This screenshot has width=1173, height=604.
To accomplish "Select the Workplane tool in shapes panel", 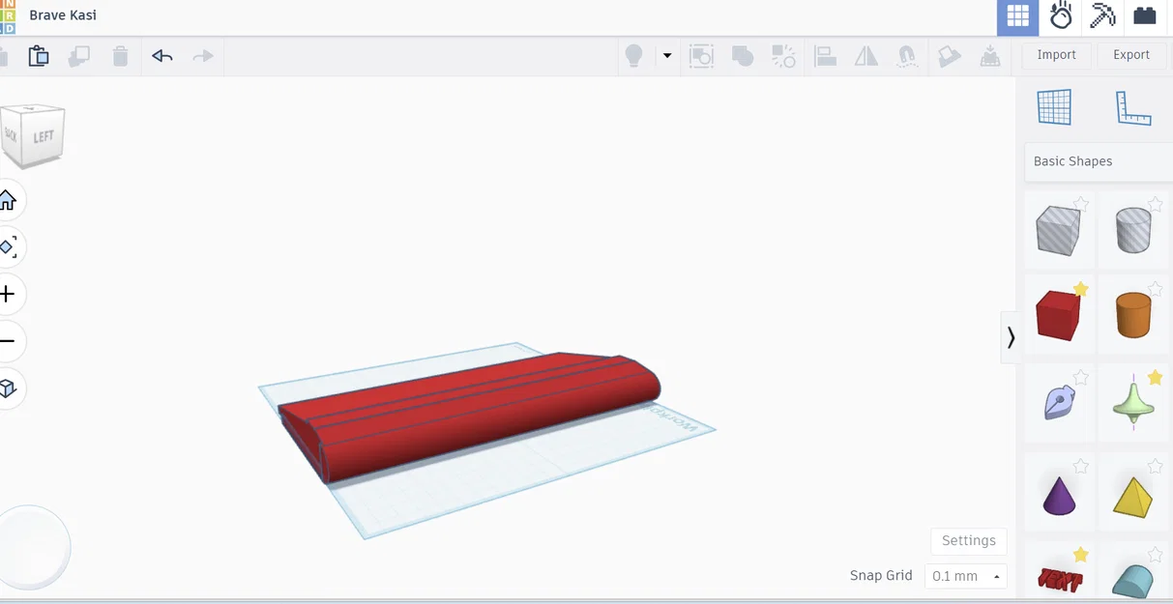I will point(1054,107).
